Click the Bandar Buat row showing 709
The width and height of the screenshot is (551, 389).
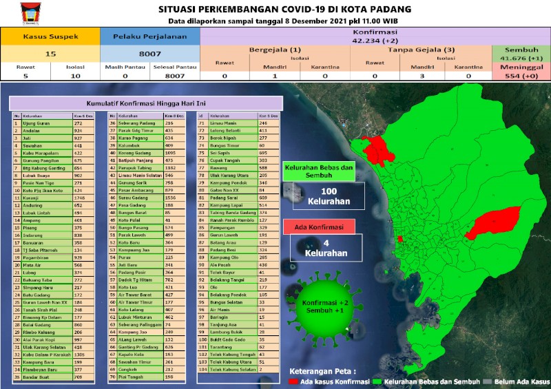54,377
